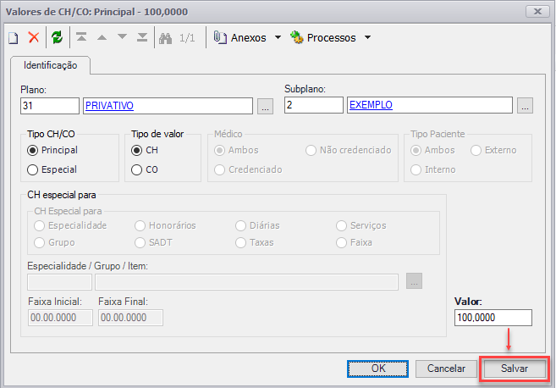Click the Faixa Inicial field
Image resolution: width=556 pixels, height=388 pixels.
[x=60, y=318]
